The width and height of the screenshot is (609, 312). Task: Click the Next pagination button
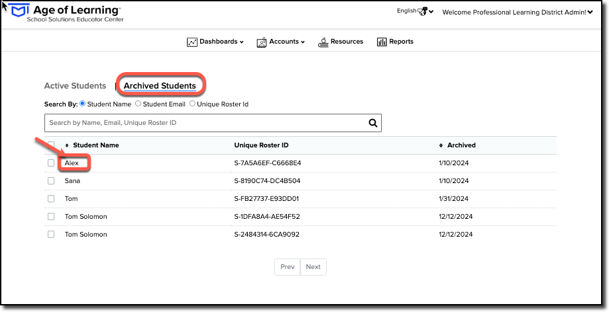[x=313, y=267]
